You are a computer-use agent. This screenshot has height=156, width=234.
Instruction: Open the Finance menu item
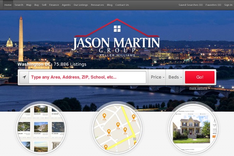click(x=54, y=5)
